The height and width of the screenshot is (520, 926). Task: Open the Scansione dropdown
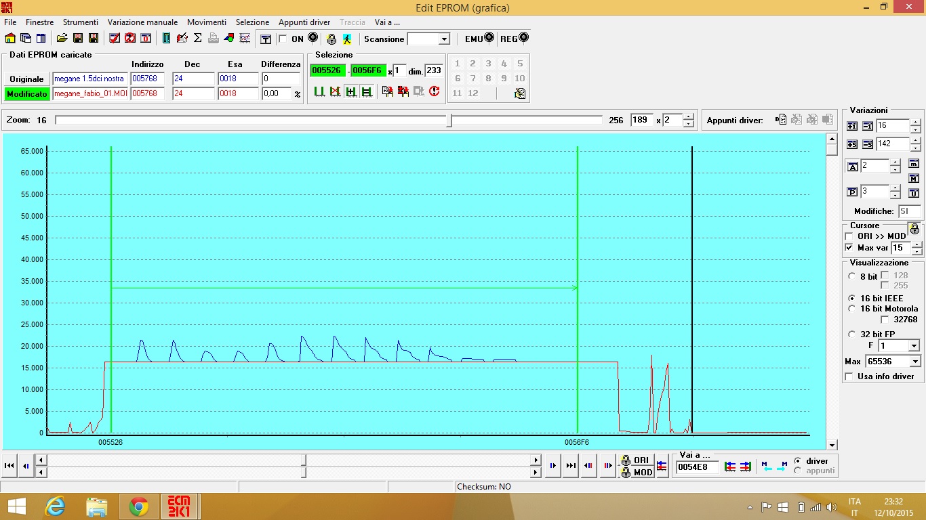coord(444,39)
